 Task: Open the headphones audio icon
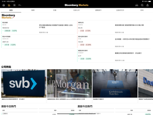pyautogui.click(x=137, y=5)
